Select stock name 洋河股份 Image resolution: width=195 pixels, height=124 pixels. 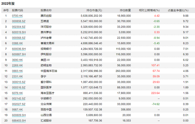pos(46,27)
